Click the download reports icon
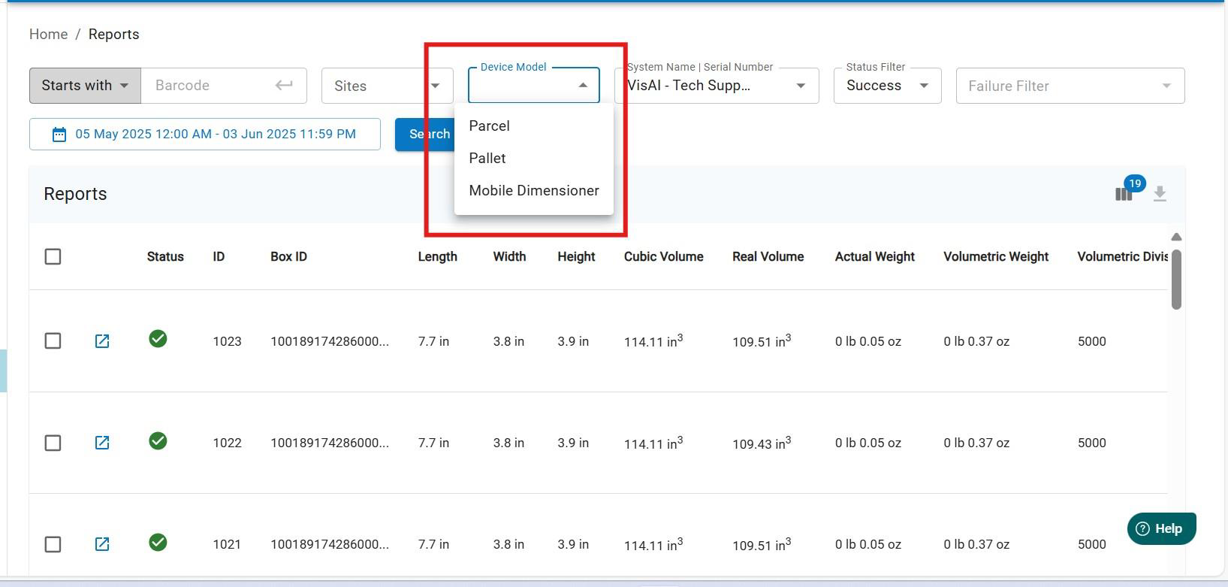This screenshot has height=587, width=1228. 1160,194
